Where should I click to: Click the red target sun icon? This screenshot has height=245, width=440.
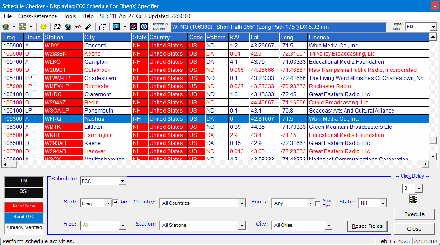[x=78, y=27]
